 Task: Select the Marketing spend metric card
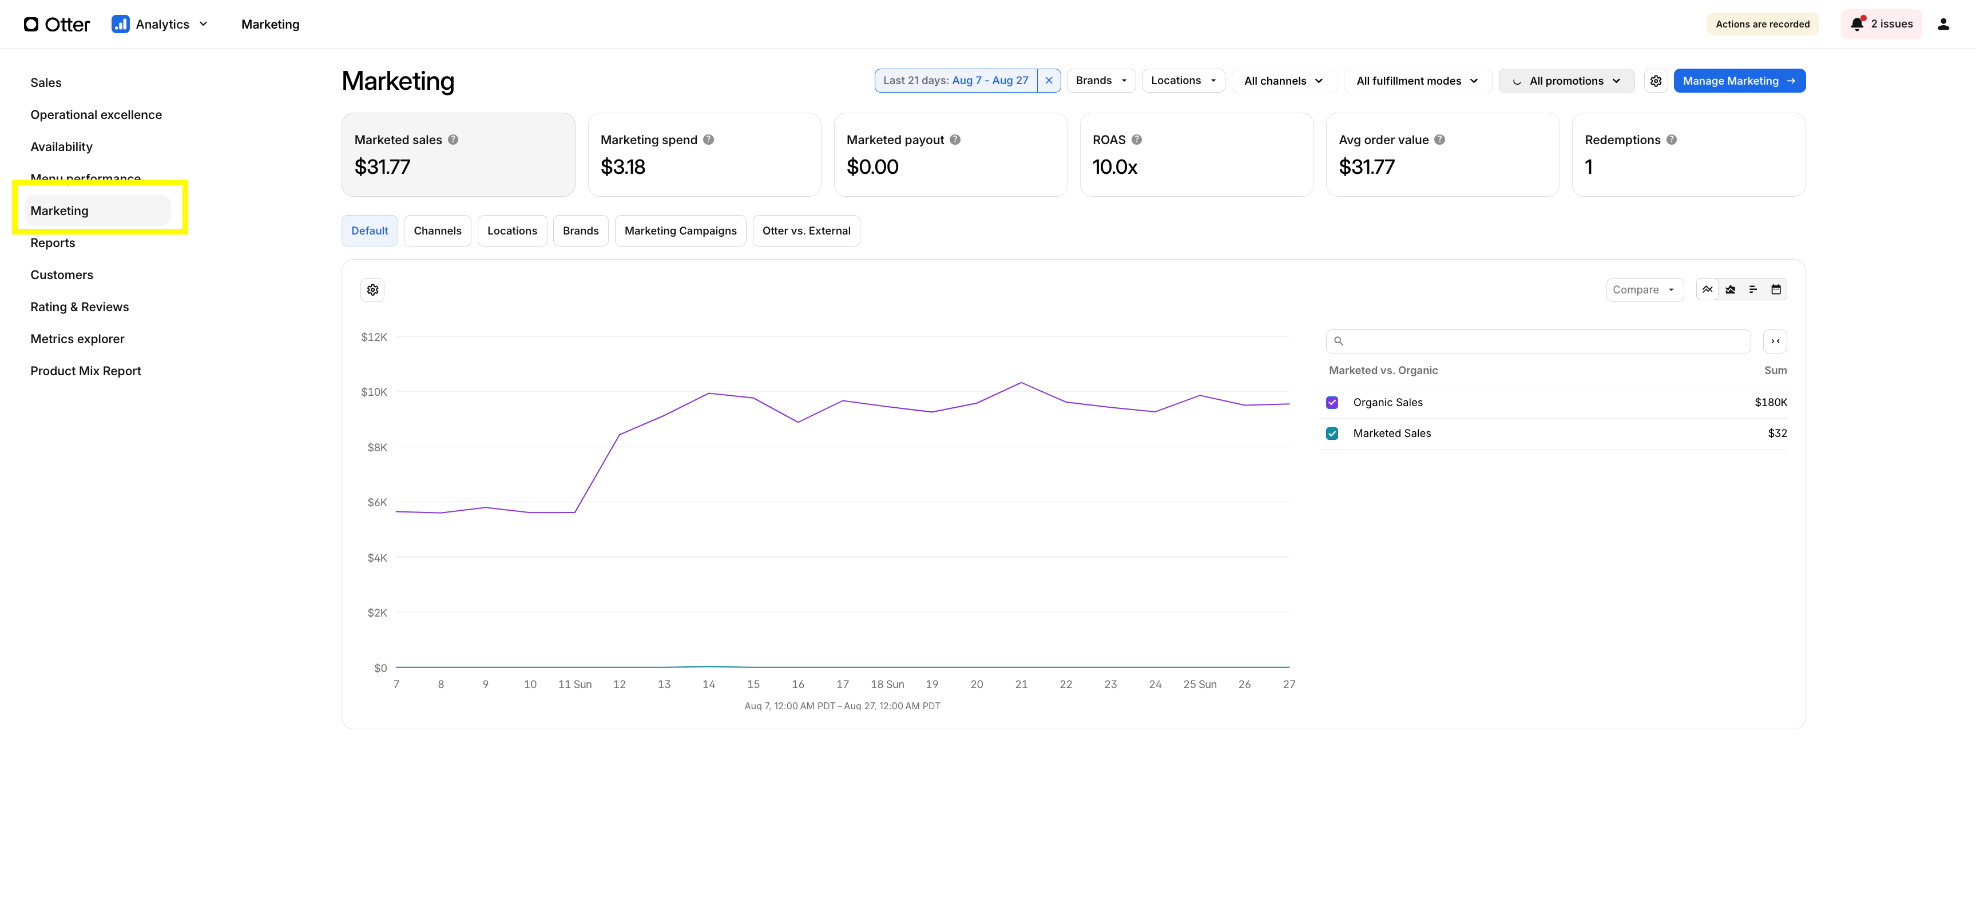click(x=704, y=155)
